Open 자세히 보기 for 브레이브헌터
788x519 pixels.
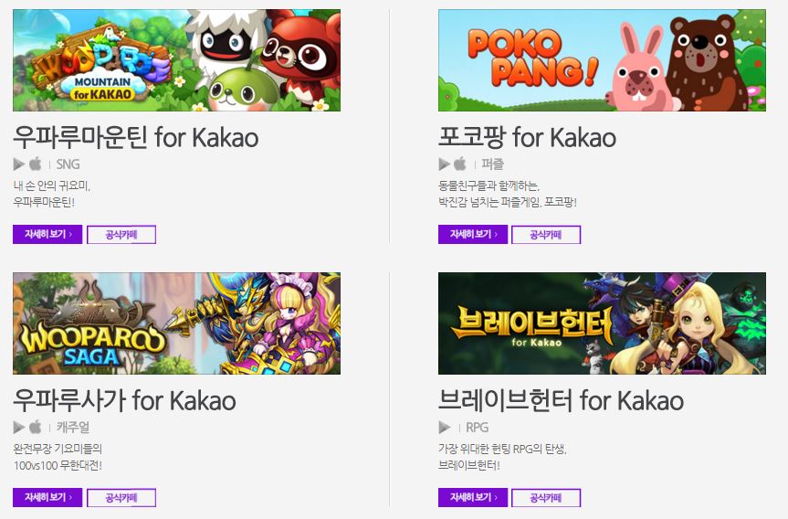coord(473,497)
